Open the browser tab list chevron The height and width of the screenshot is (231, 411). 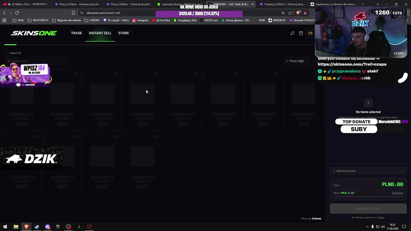click(x=378, y=4)
